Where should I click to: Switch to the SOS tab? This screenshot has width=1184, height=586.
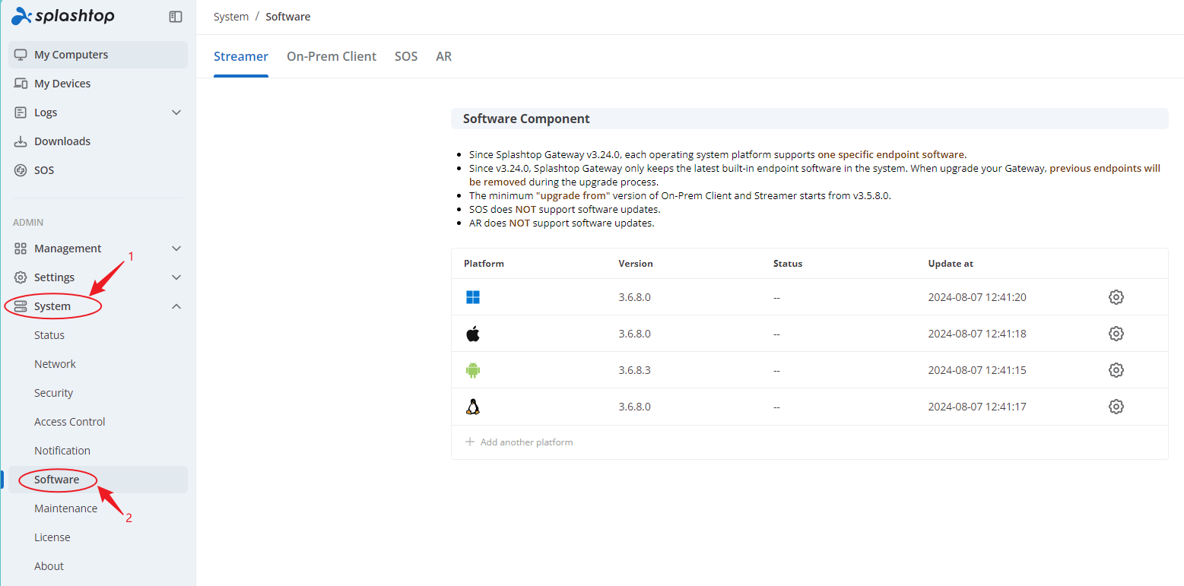pyautogui.click(x=406, y=56)
